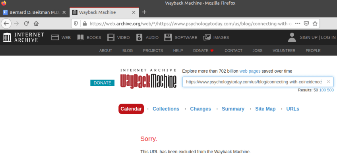Open the Web section icon

55,37
